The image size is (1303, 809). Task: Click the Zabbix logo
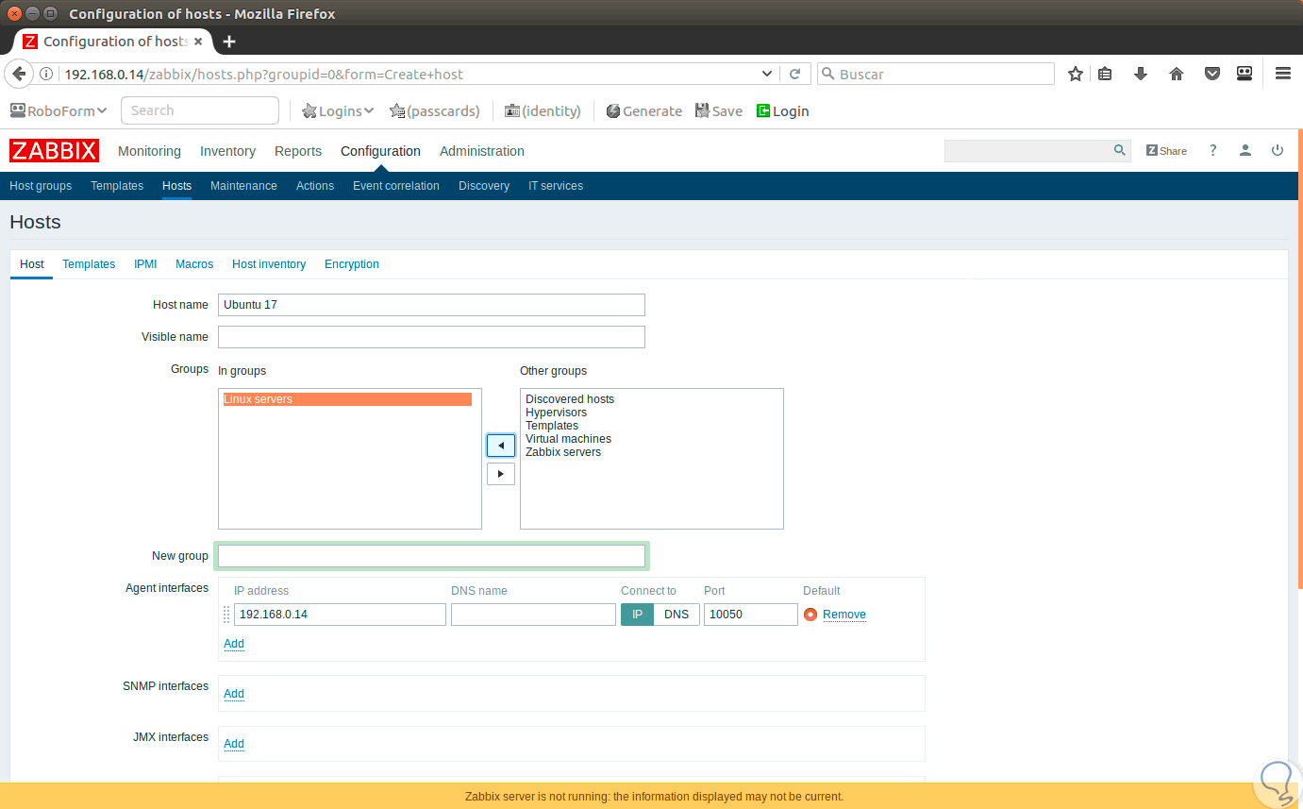(x=54, y=151)
